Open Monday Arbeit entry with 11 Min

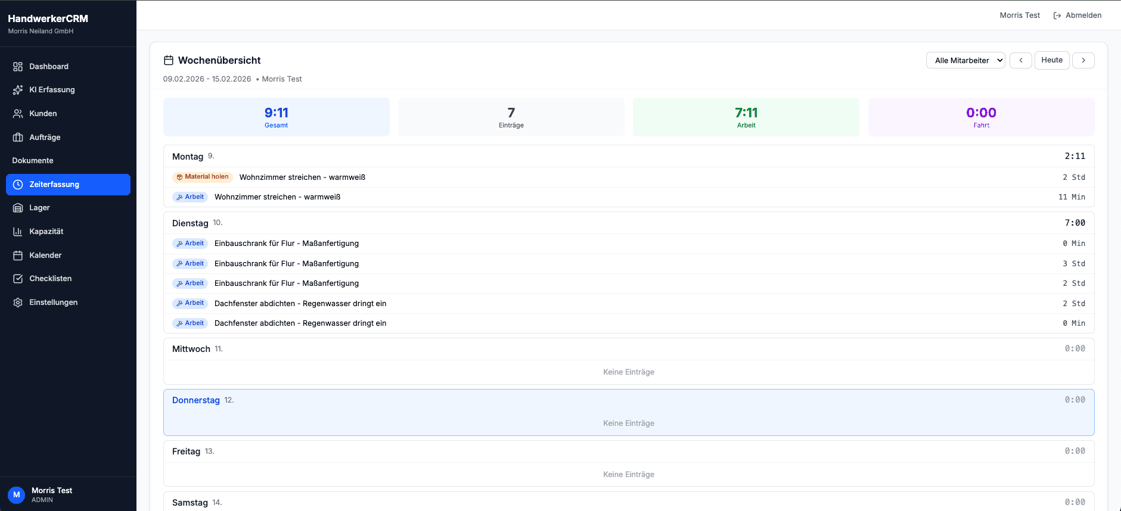tap(629, 197)
